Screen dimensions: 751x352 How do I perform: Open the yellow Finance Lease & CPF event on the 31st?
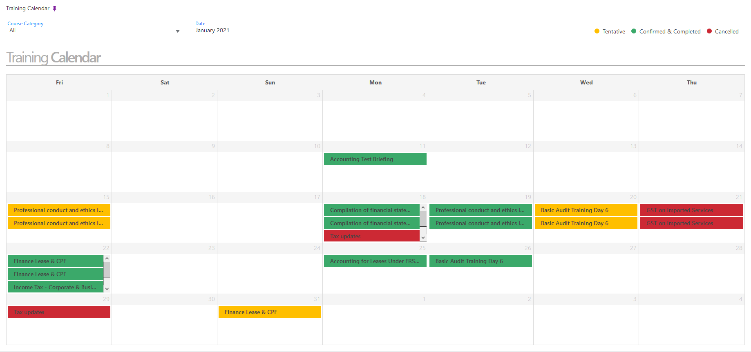point(269,312)
